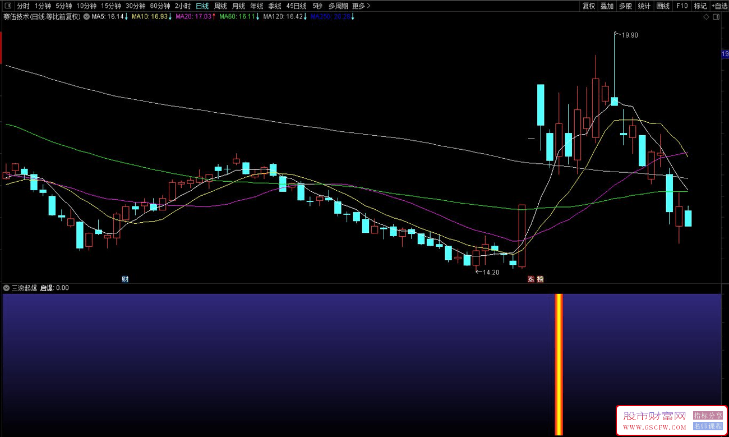Click the diamond marker icon near top right
729x437 pixels.
706,17
